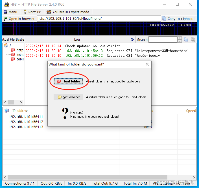Click log entry GET /?mode=jquery
The width and height of the screenshot is (199, 188).
[x=93, y=56]
